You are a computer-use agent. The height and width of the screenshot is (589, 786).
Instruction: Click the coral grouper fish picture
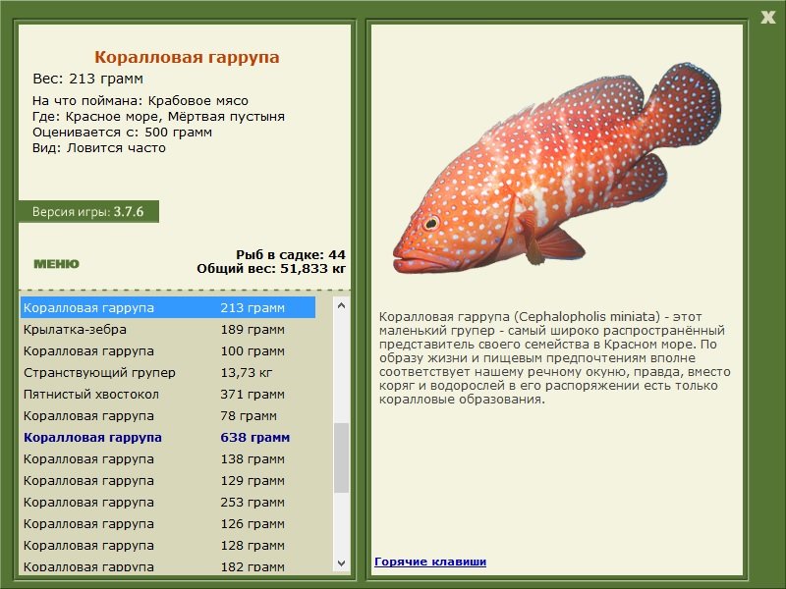(556, 168)
